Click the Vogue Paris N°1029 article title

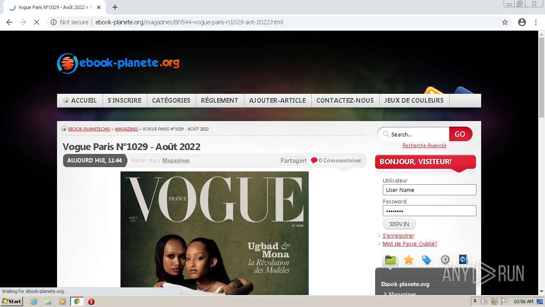[132, 147]
